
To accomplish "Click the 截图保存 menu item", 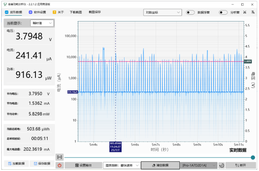I will [x=95, y=12].
